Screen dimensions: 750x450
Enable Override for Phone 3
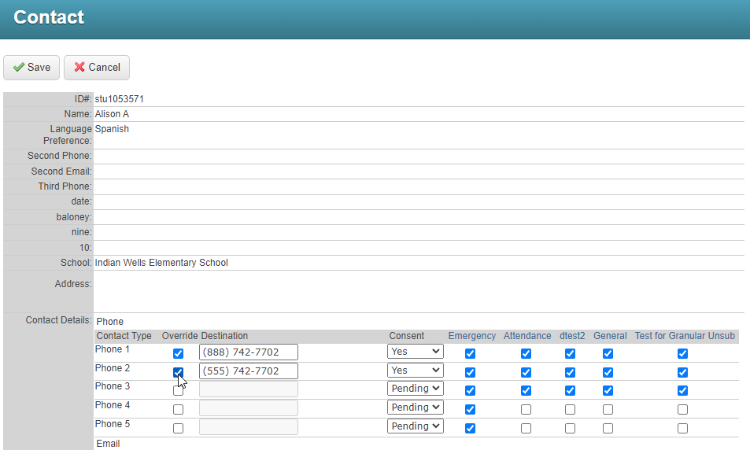pos(178,391)
